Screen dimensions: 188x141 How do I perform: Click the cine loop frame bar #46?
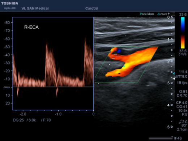[161, 138]
